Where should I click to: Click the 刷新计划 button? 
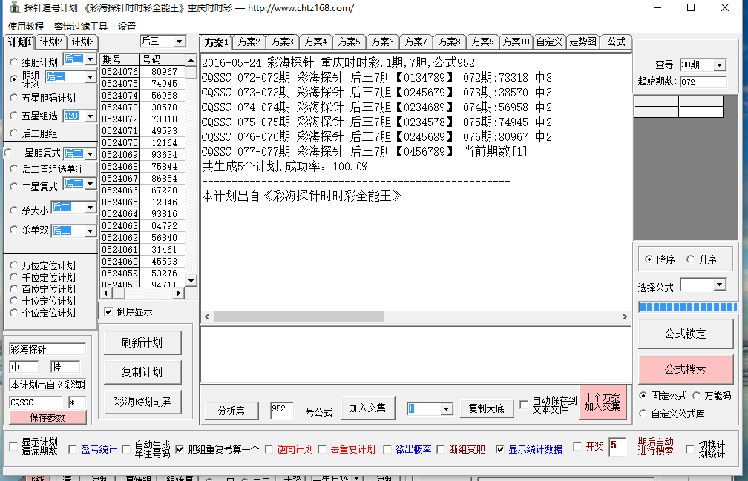(x=142, y=342)
